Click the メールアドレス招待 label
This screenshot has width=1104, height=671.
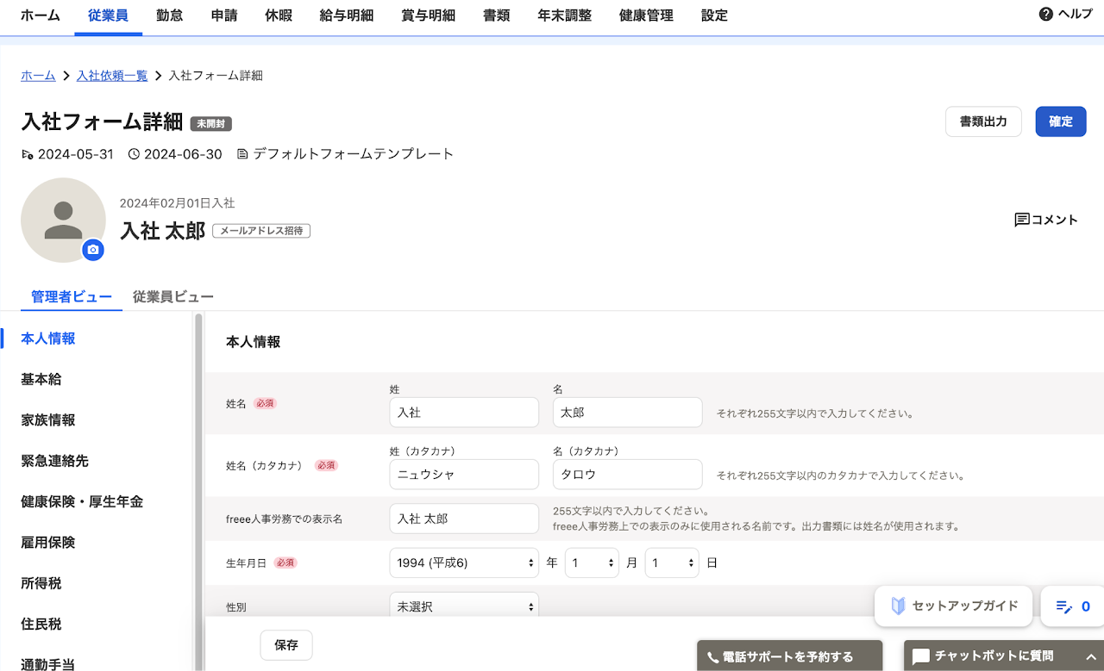260,230
